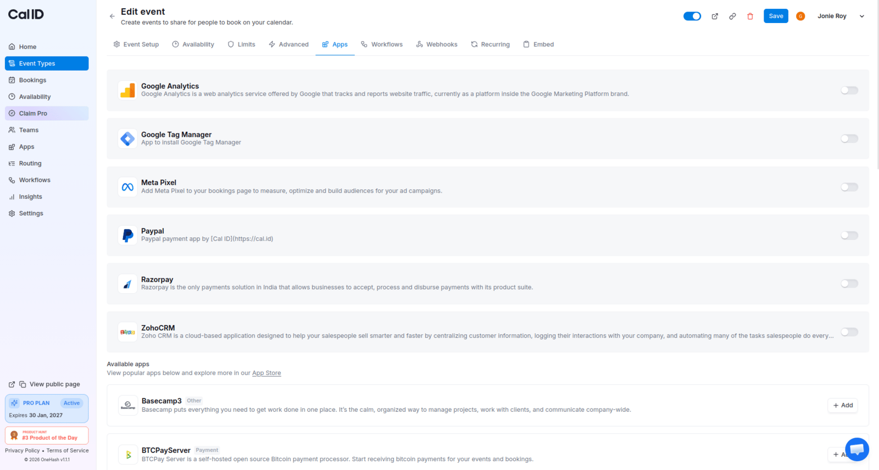This screenshot has height=470, width=879.
Task: Open Settings in the sidebar
Action: (47, 213)
